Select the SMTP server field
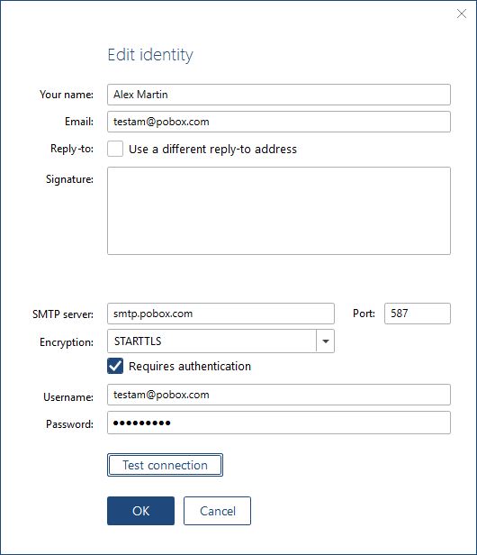This screenshot has width=477, height=555. [x=220, y=314]
